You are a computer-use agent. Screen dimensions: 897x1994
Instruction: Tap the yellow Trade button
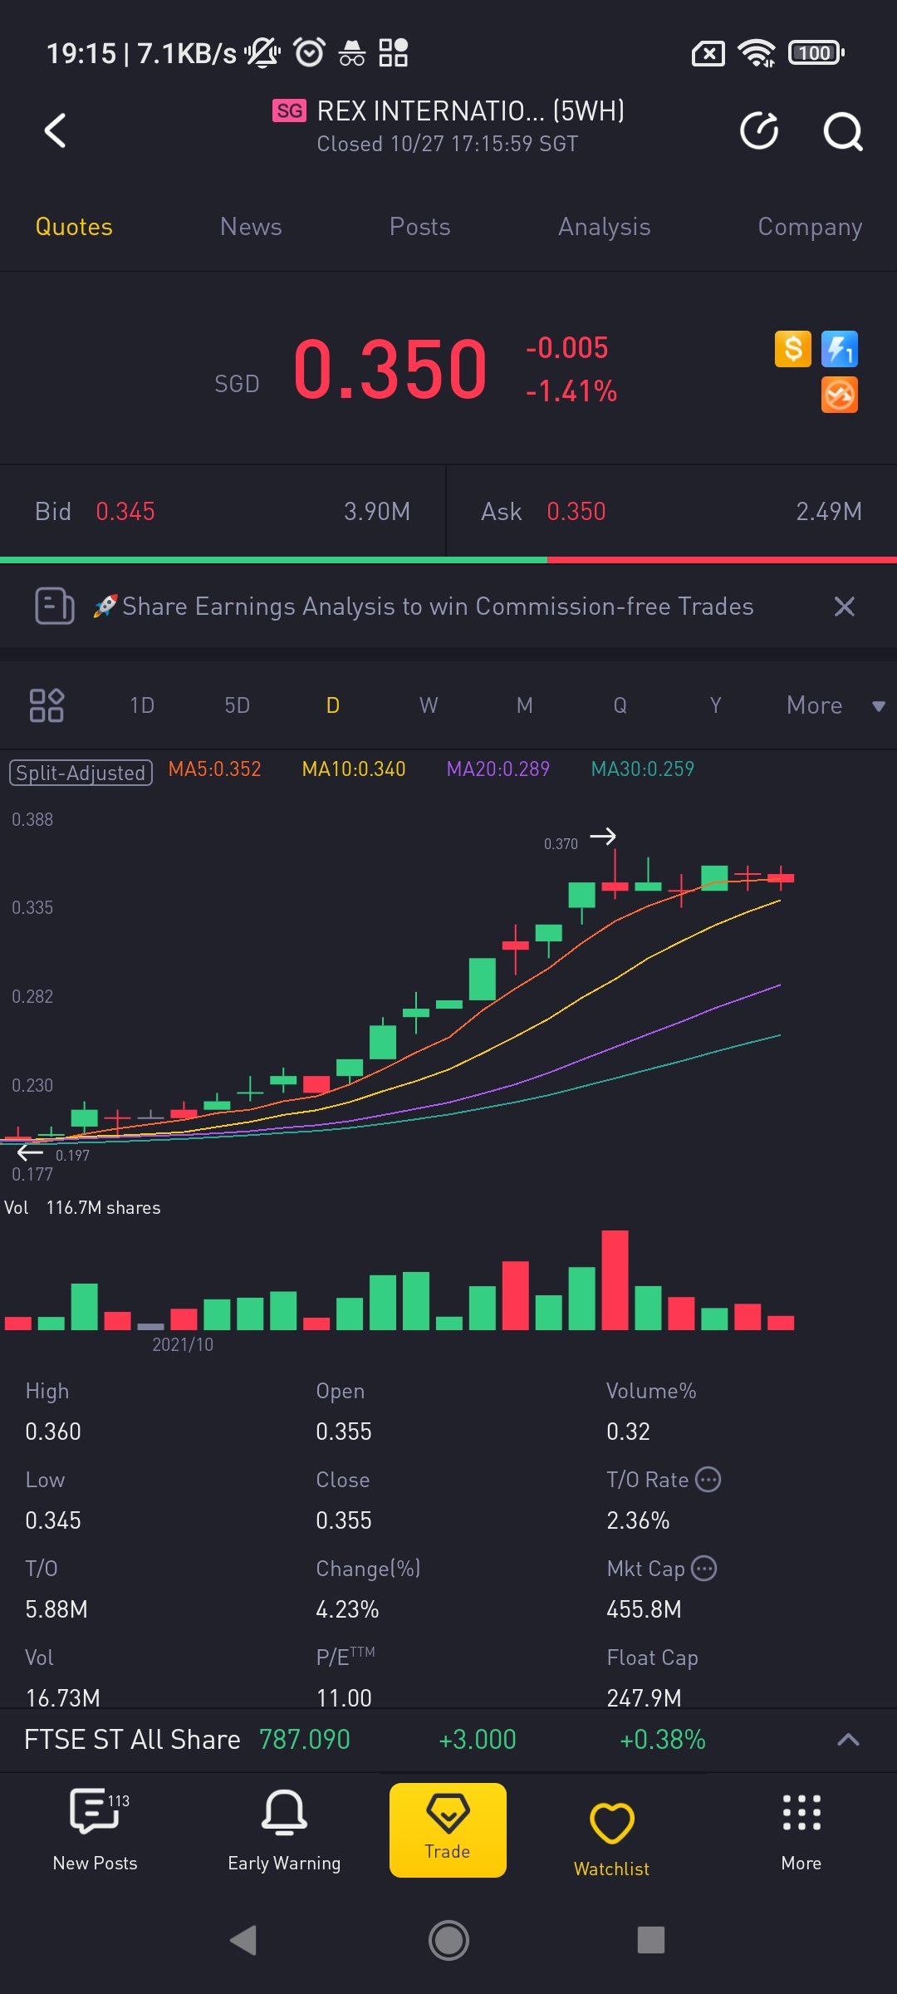point(448,1830)
